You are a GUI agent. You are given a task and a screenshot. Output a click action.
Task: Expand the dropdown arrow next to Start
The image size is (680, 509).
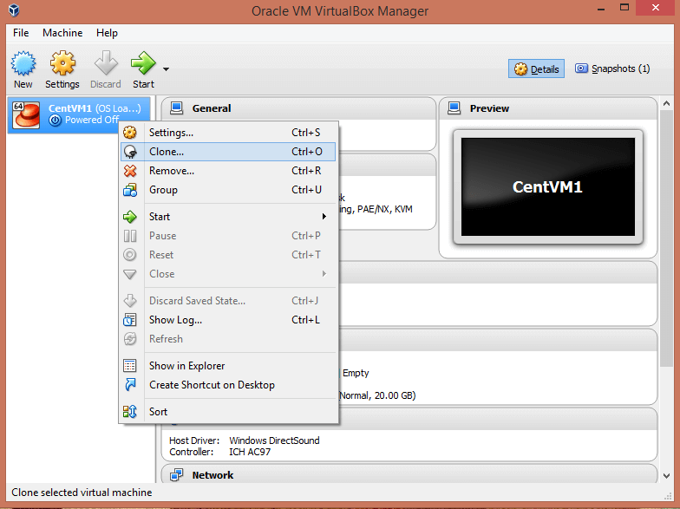pos(166,69)
